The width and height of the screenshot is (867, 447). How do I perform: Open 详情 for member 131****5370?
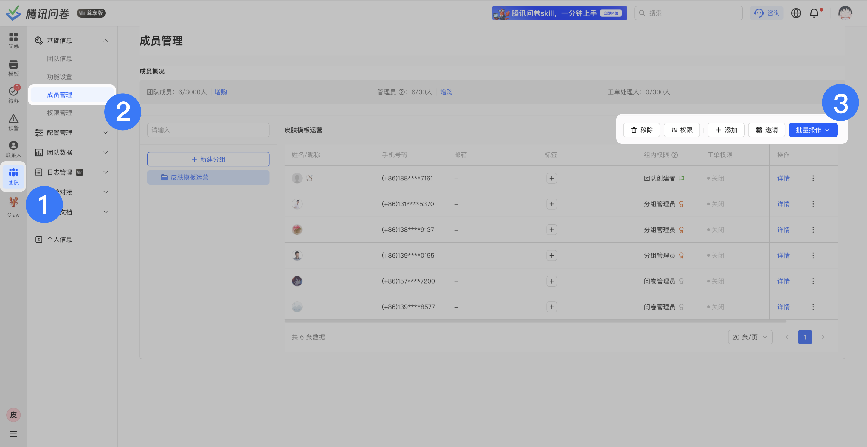click(783, 204)
